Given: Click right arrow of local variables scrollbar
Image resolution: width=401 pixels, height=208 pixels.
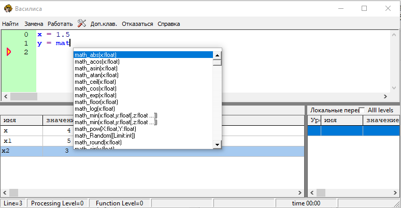Looking at the screenshot, I should coord(396,192).
